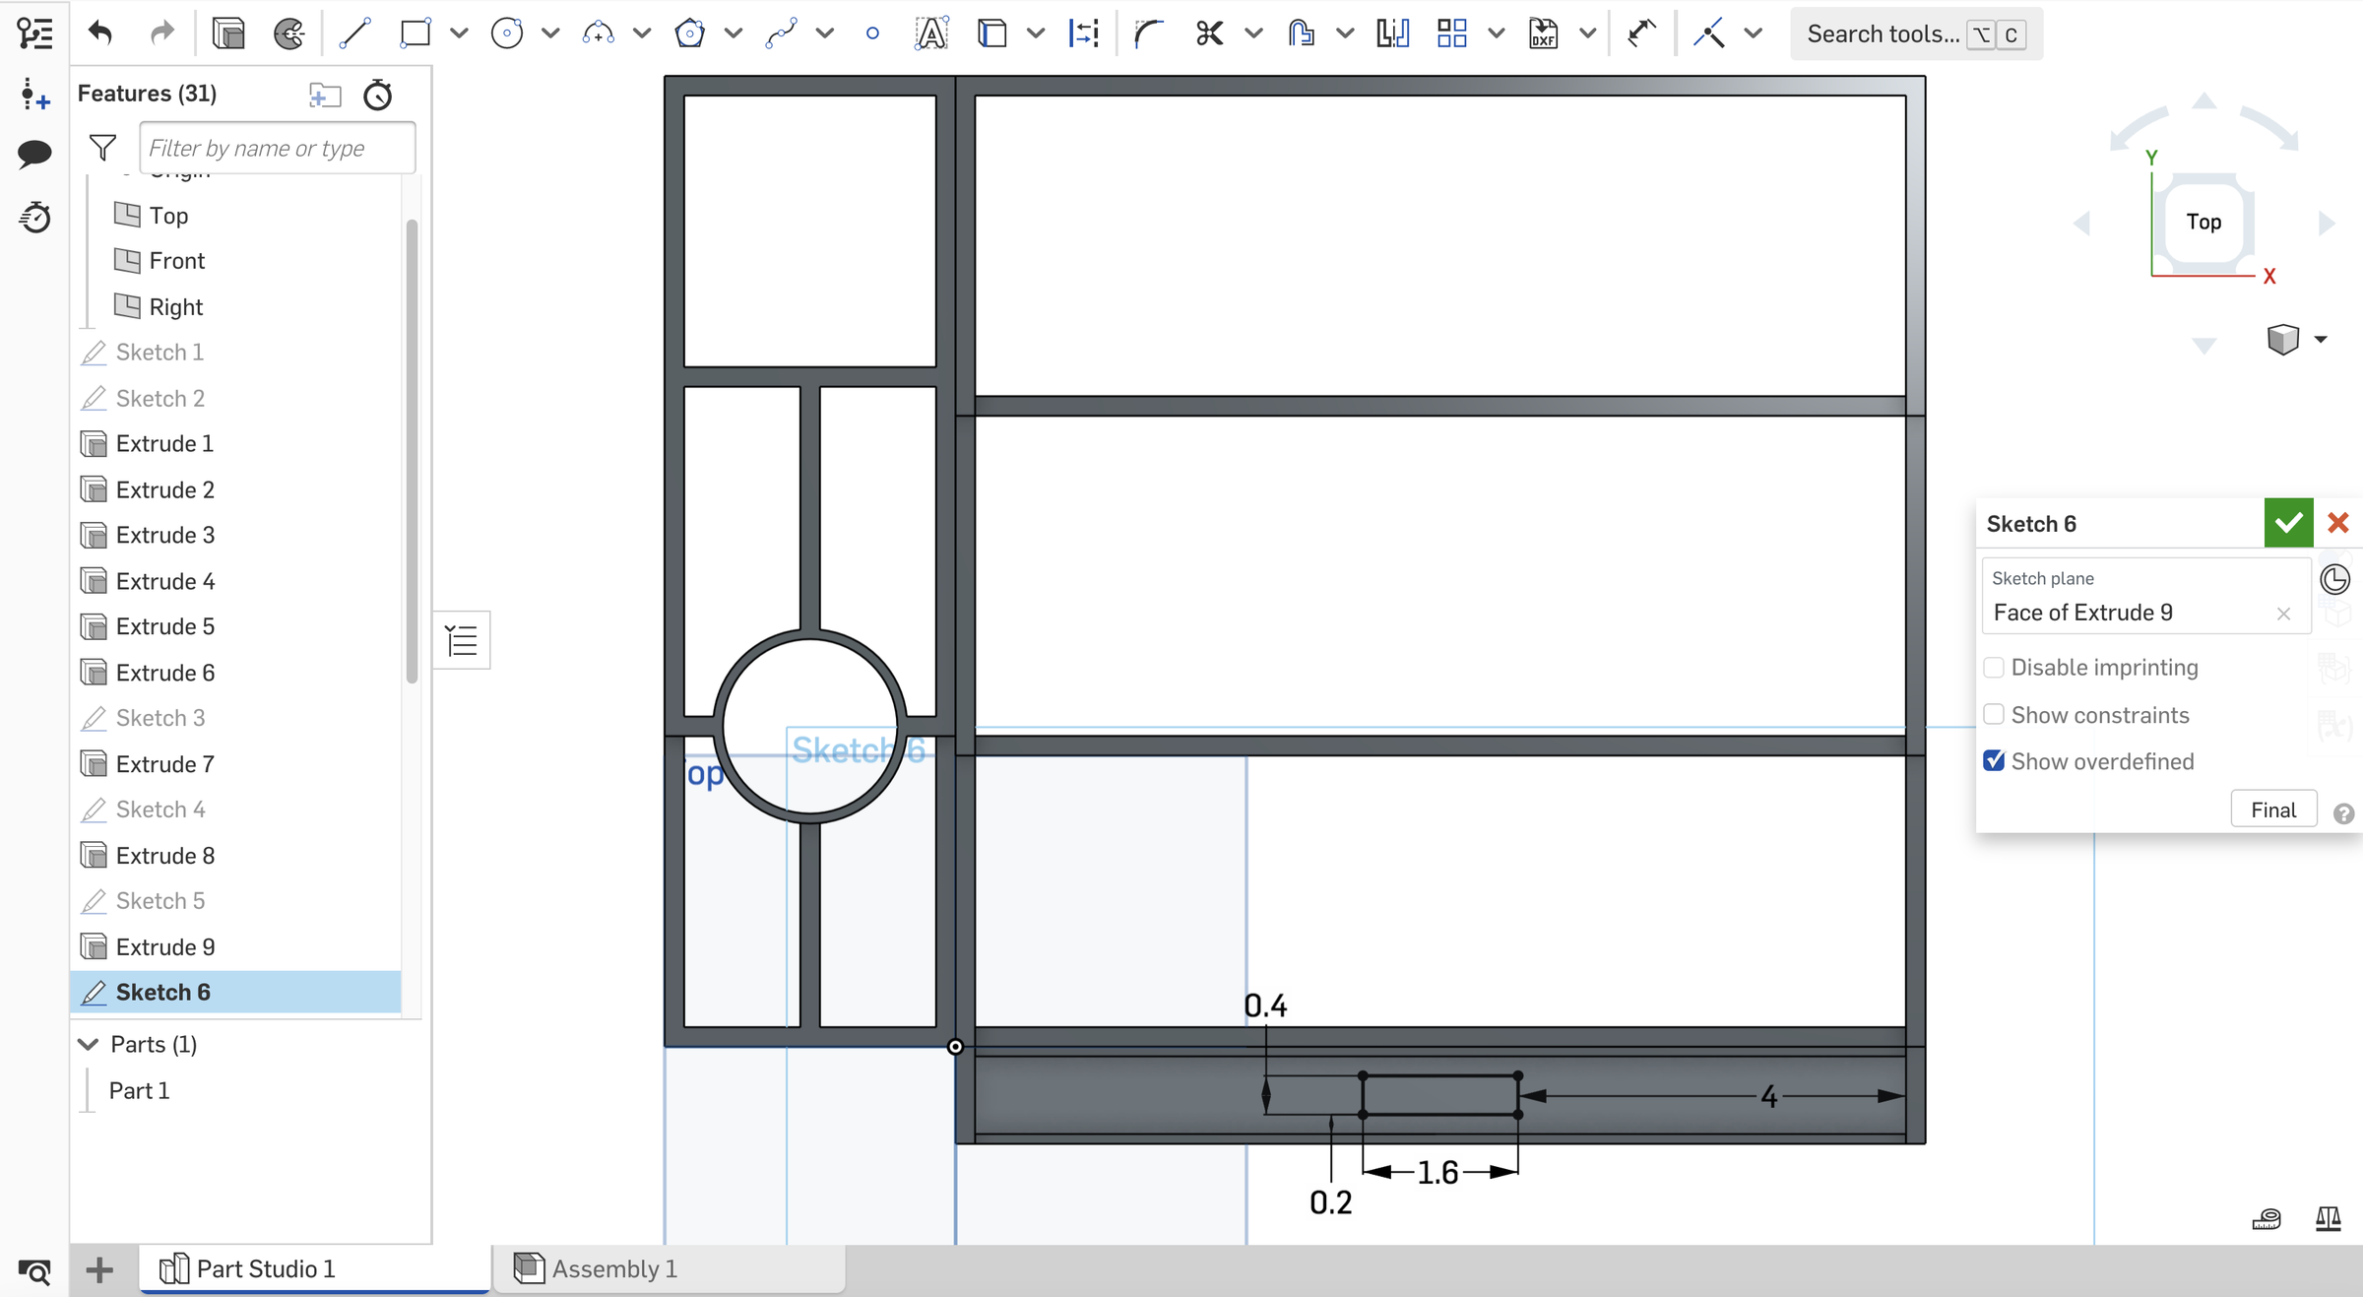Collapse the Parts (1) section
Screen dimensions: 2363x1297
[88, 1044]
